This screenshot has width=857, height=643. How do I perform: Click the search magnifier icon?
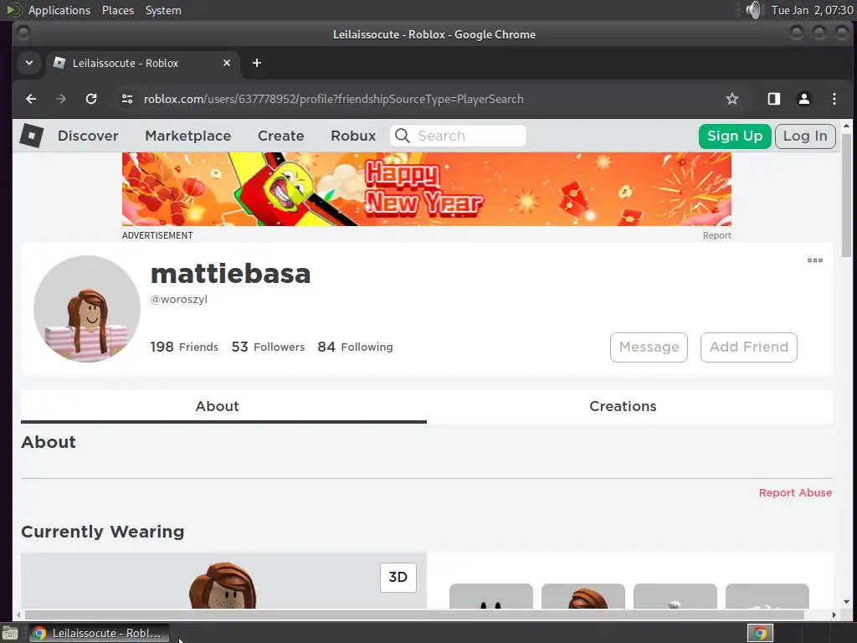click(403, 136)
